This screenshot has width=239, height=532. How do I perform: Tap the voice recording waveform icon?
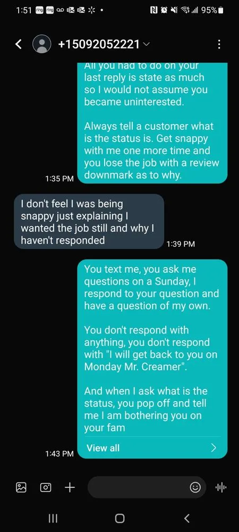click(221, 487)
